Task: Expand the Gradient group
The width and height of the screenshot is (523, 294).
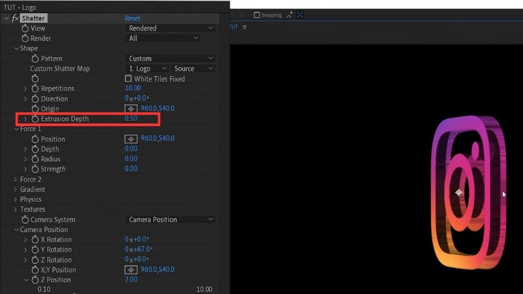Action: point(15,189)
